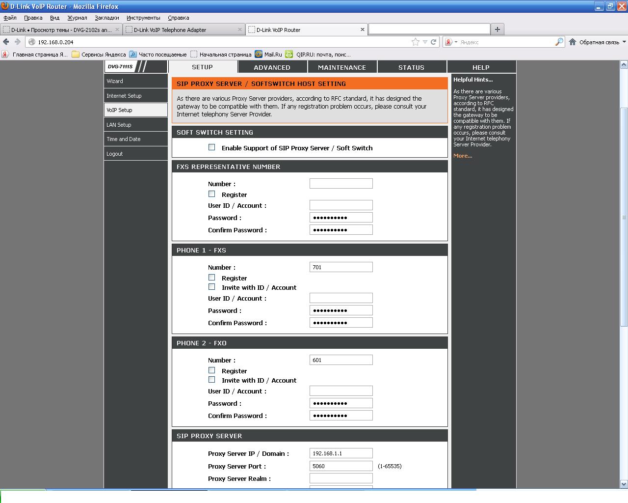Expand the address bar history dropdown arrow
The width and height of the screenshot is (628, 503).
pos(425,42)
